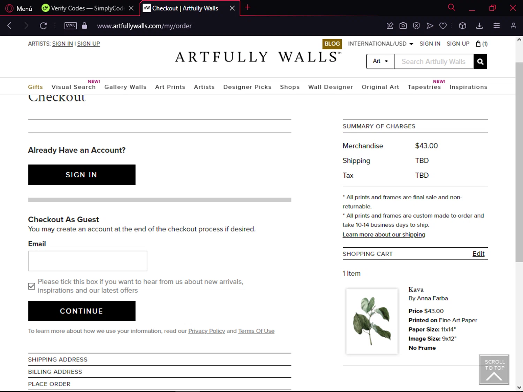Image resolution: width=523 pixels, height=392 pixels.
Task: Click the scrollbar down arrow
Action: [x=519, y=387]
